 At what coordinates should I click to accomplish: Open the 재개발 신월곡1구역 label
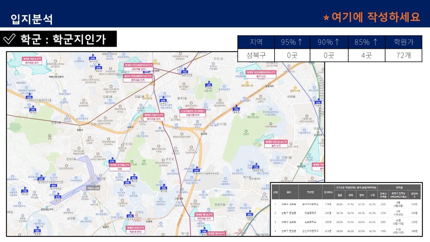[154, 117]
